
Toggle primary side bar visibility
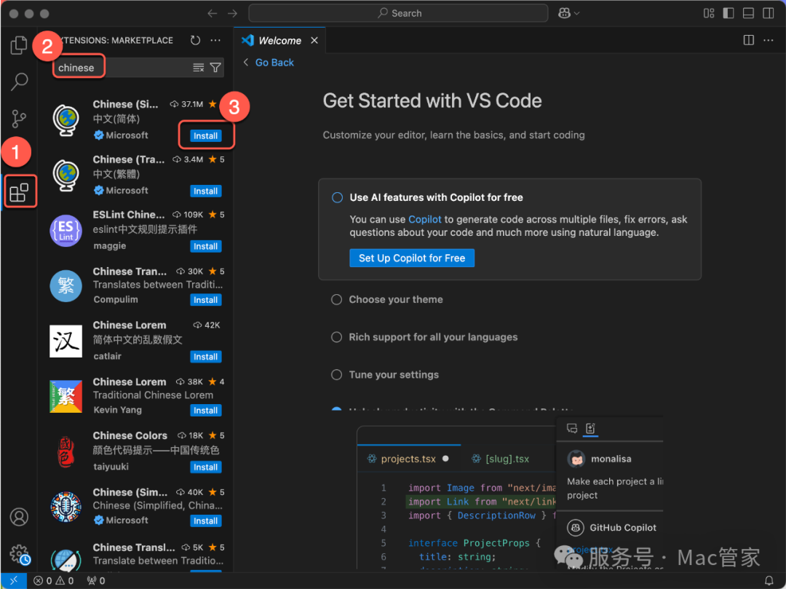click(729, 14)
